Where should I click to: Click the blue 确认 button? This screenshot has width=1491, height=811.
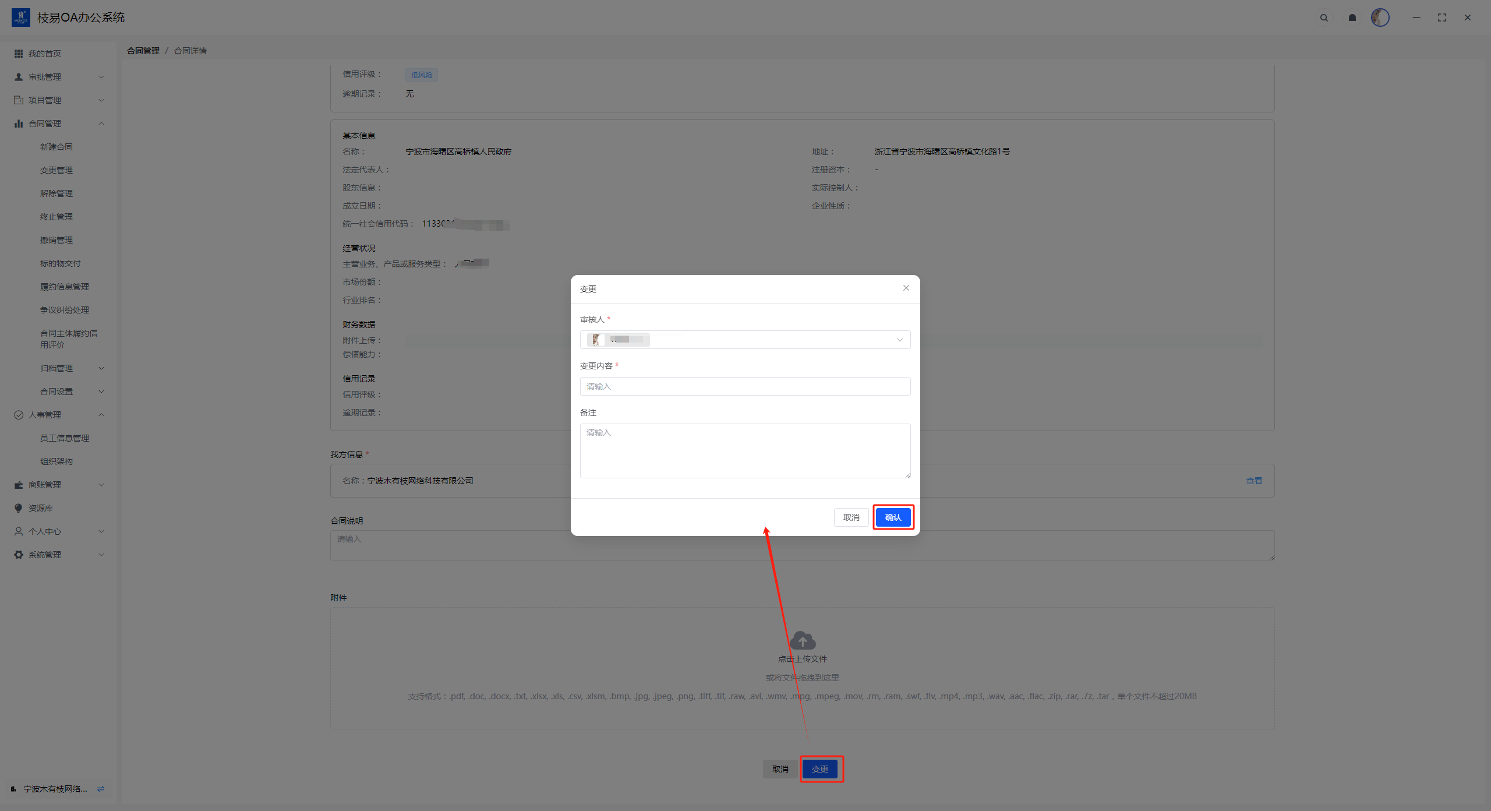click(x=893, y=517)
